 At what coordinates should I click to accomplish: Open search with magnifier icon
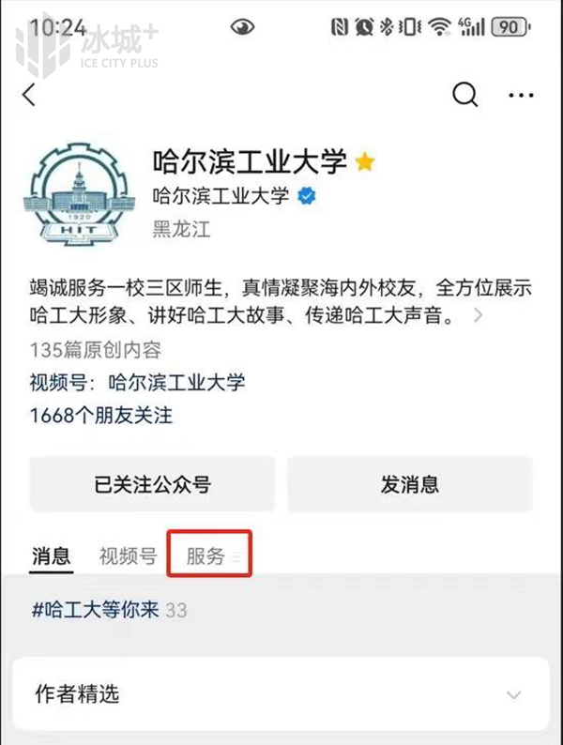(x=464, y=95)
